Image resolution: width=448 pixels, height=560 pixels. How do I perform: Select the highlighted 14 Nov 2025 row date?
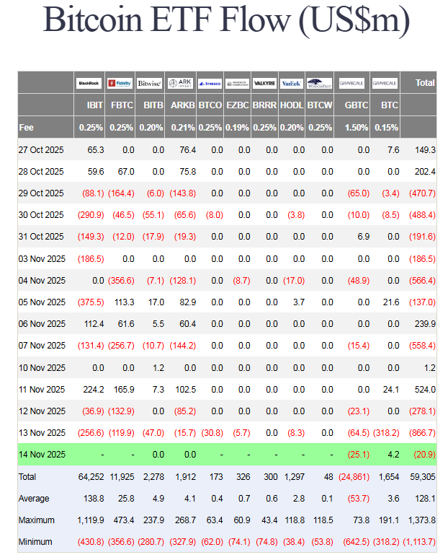point(42,455)
